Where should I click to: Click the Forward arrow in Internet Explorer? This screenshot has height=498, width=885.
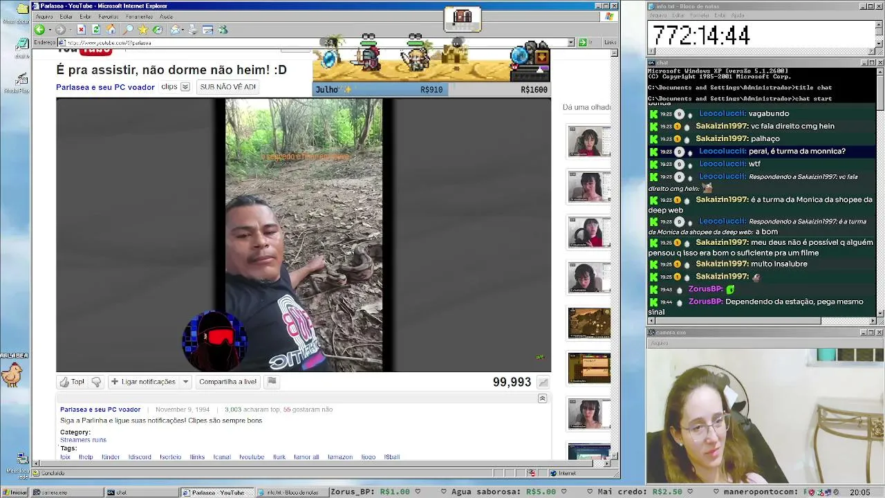point(60,30)
